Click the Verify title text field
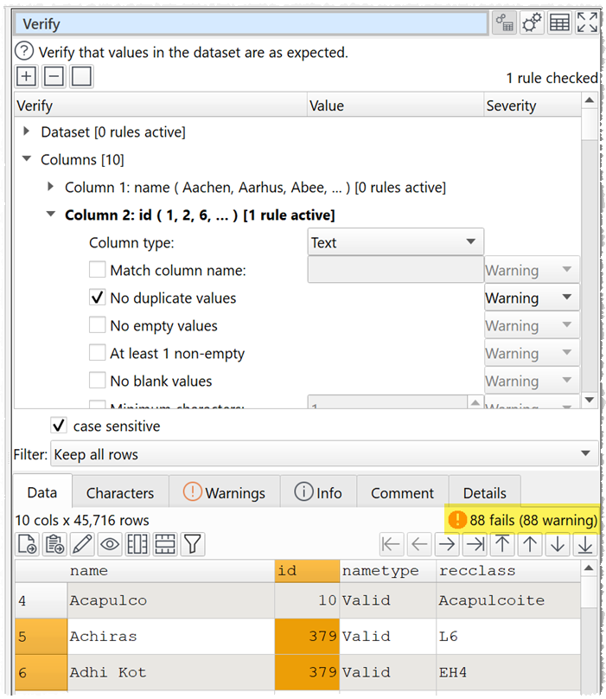 [x=251, y=24]
